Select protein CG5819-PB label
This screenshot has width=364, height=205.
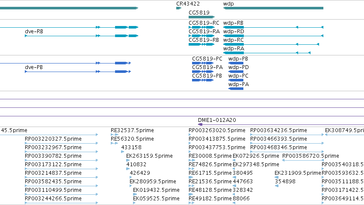(x=207, y=76)
